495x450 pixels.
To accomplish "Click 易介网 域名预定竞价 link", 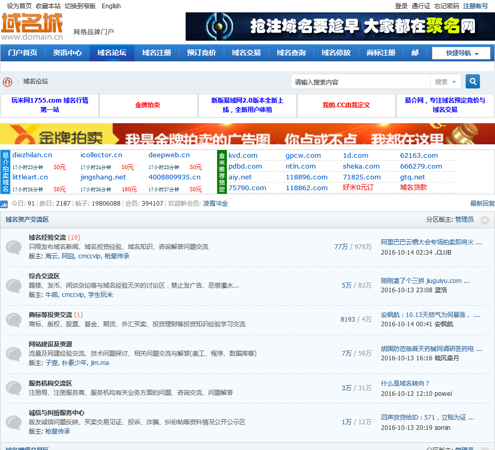I will pos(445,105).
